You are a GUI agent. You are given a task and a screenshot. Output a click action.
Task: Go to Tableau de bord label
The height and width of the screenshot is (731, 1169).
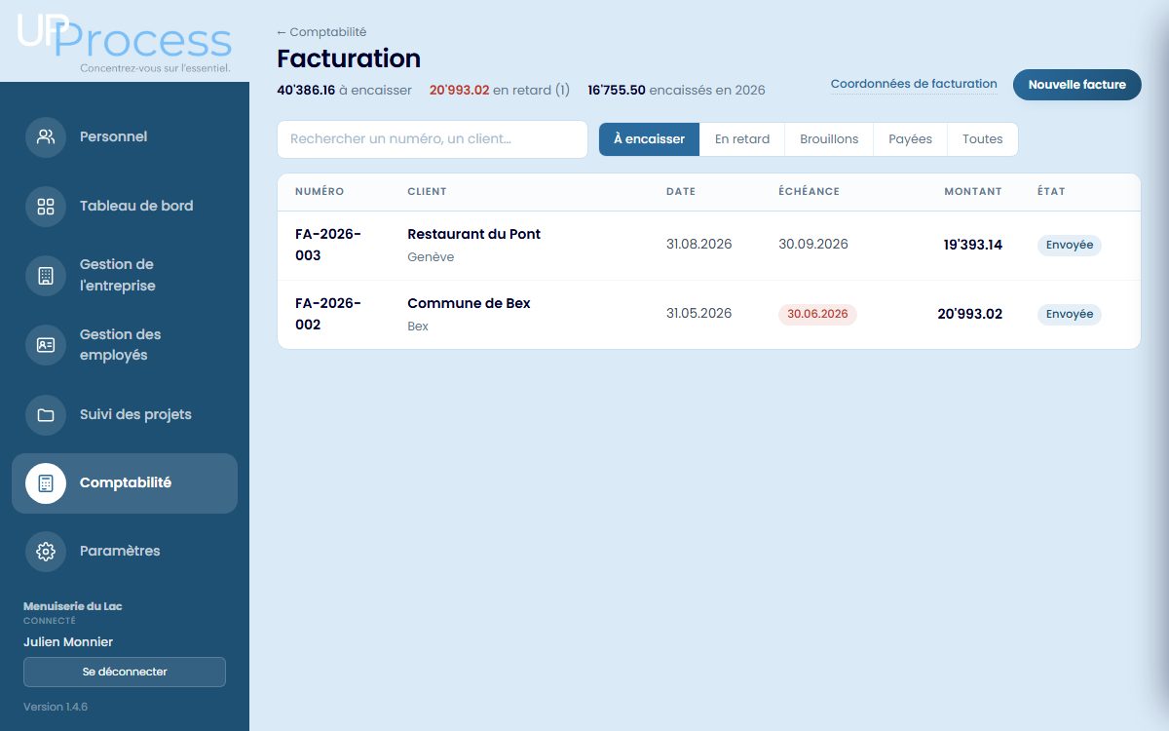[x=136, y=206]
